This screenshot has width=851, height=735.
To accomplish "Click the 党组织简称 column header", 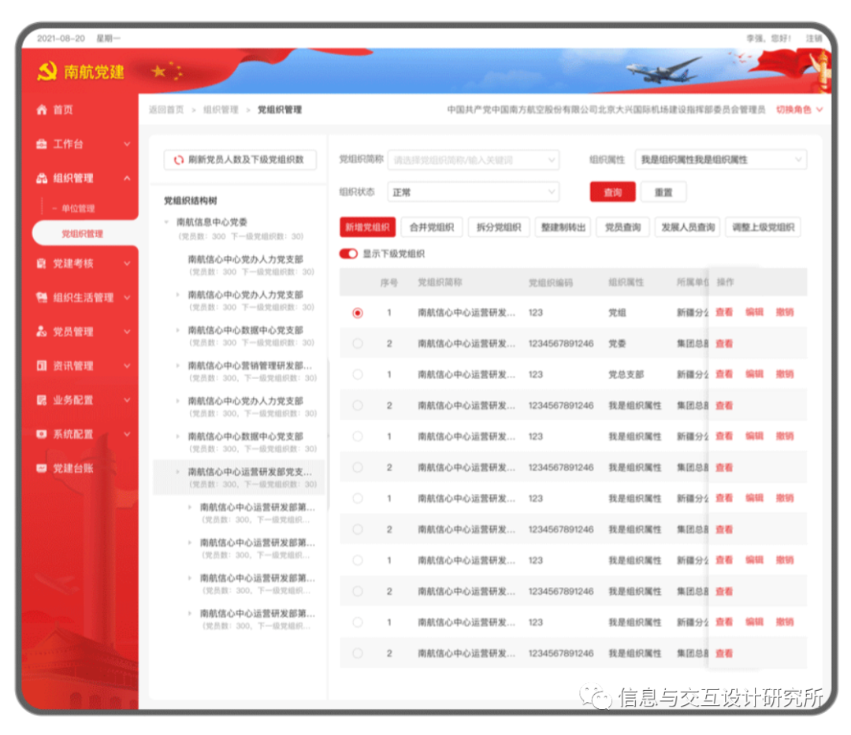I will click(x=440, y=282).
